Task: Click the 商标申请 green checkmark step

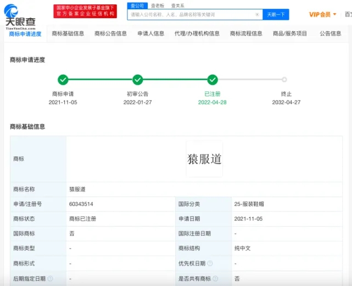Action: click(x=63, y=80)
